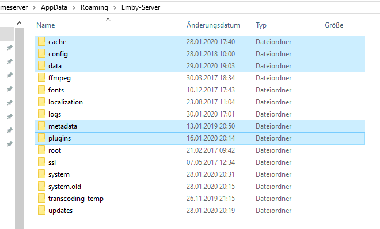Select the data folder name
The image size is (380, 229).
coord(55,66)
